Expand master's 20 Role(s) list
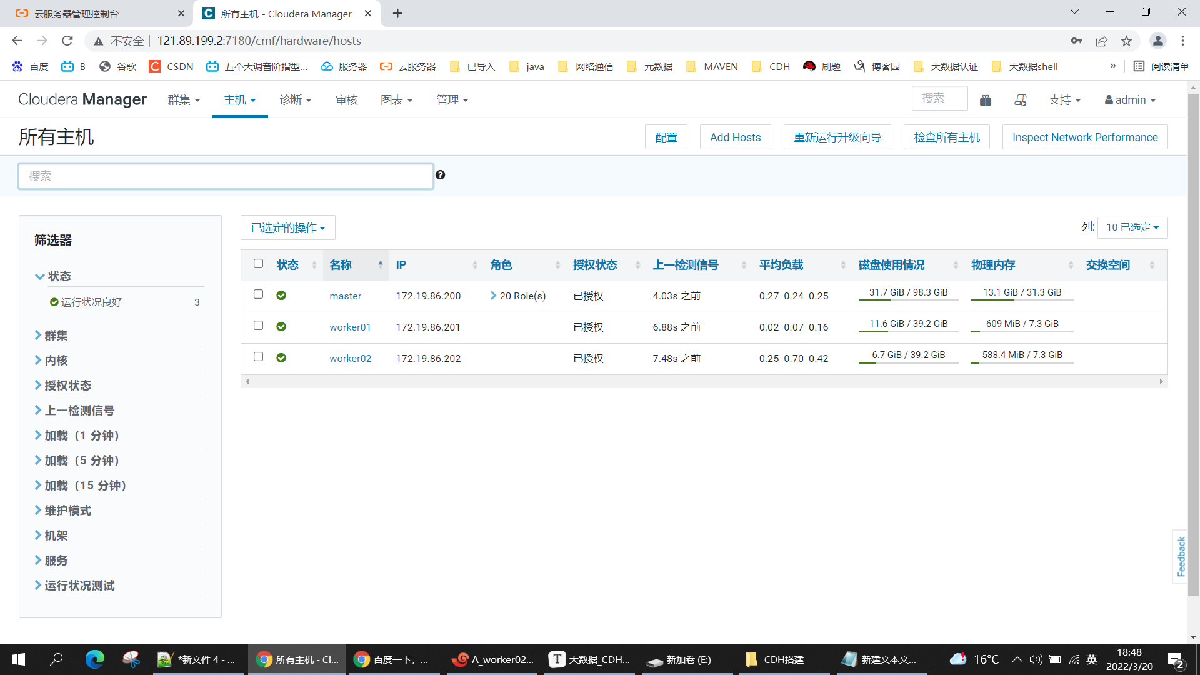The width and height of the screenshot is (1200, 675). [x=518, y=296]
